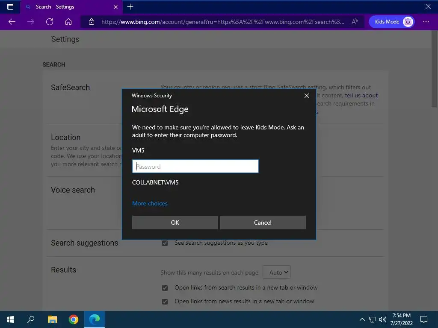438x328 pixels.
Task: Click the forward navigation arrow
Action: tap(31, 22)
